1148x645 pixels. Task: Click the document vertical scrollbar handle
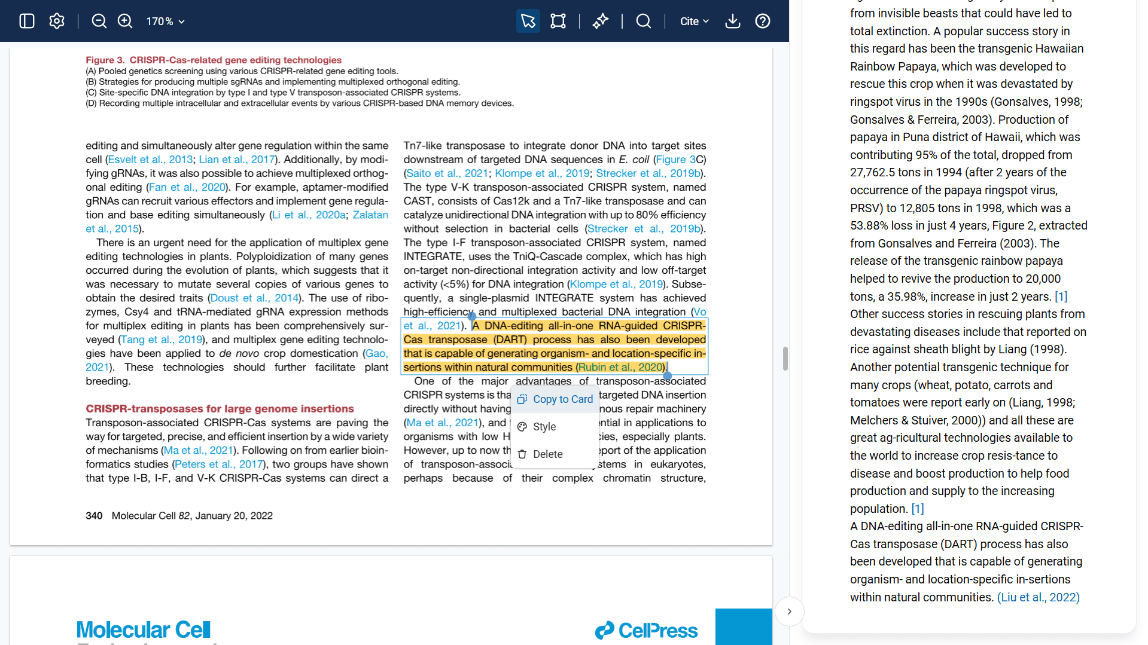pyautogui.click(x=785, y=359)
